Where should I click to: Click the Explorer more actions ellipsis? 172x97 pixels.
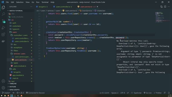[x=31, y=7]
